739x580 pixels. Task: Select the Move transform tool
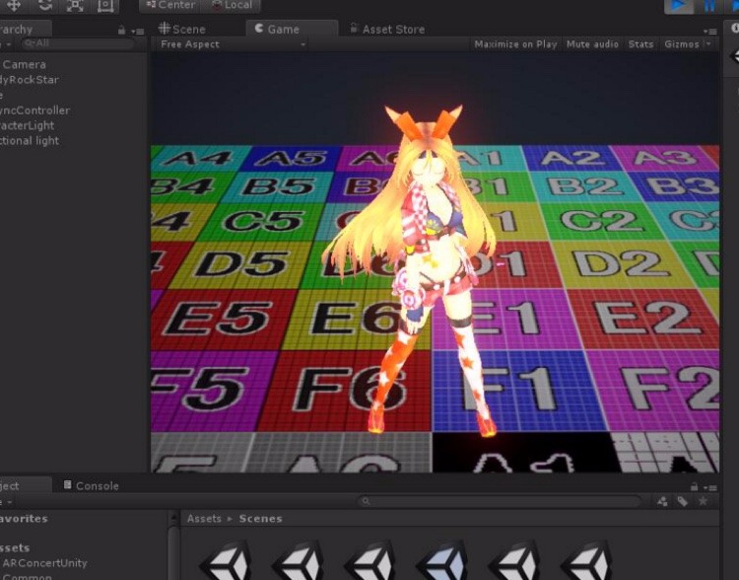click(x=13, y=5)
